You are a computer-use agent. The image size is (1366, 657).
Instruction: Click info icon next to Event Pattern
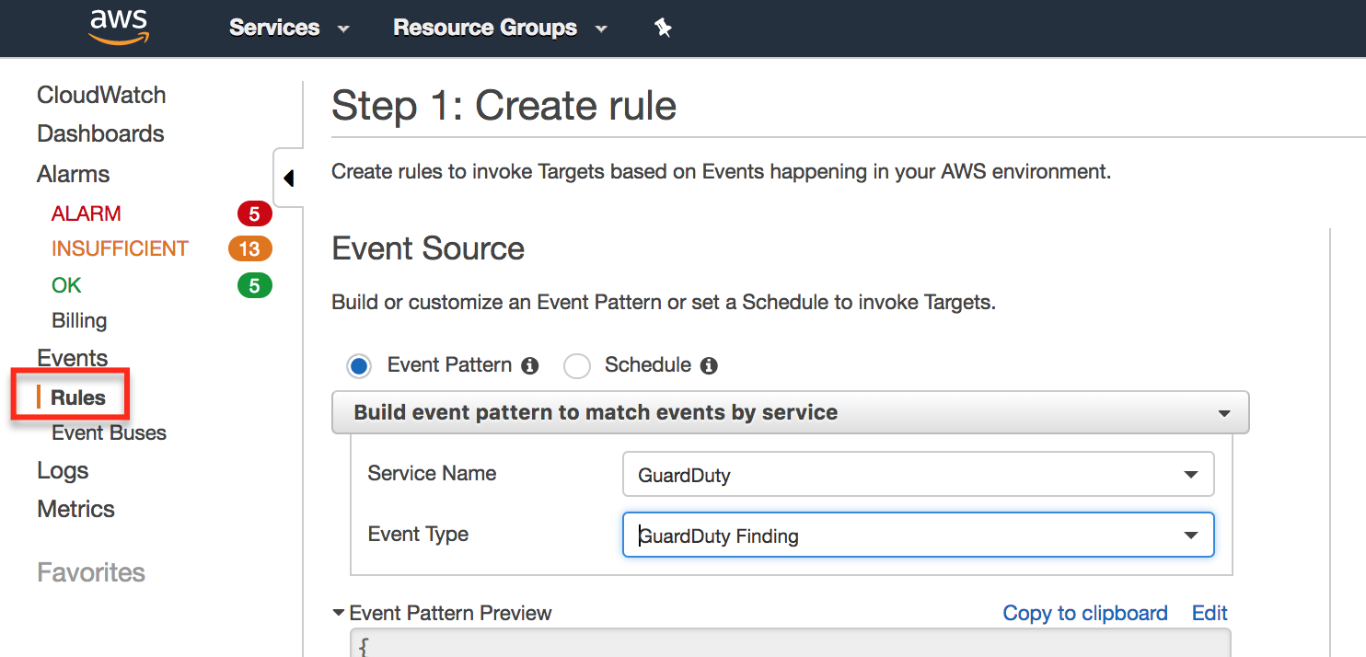[x=529, y=366]
